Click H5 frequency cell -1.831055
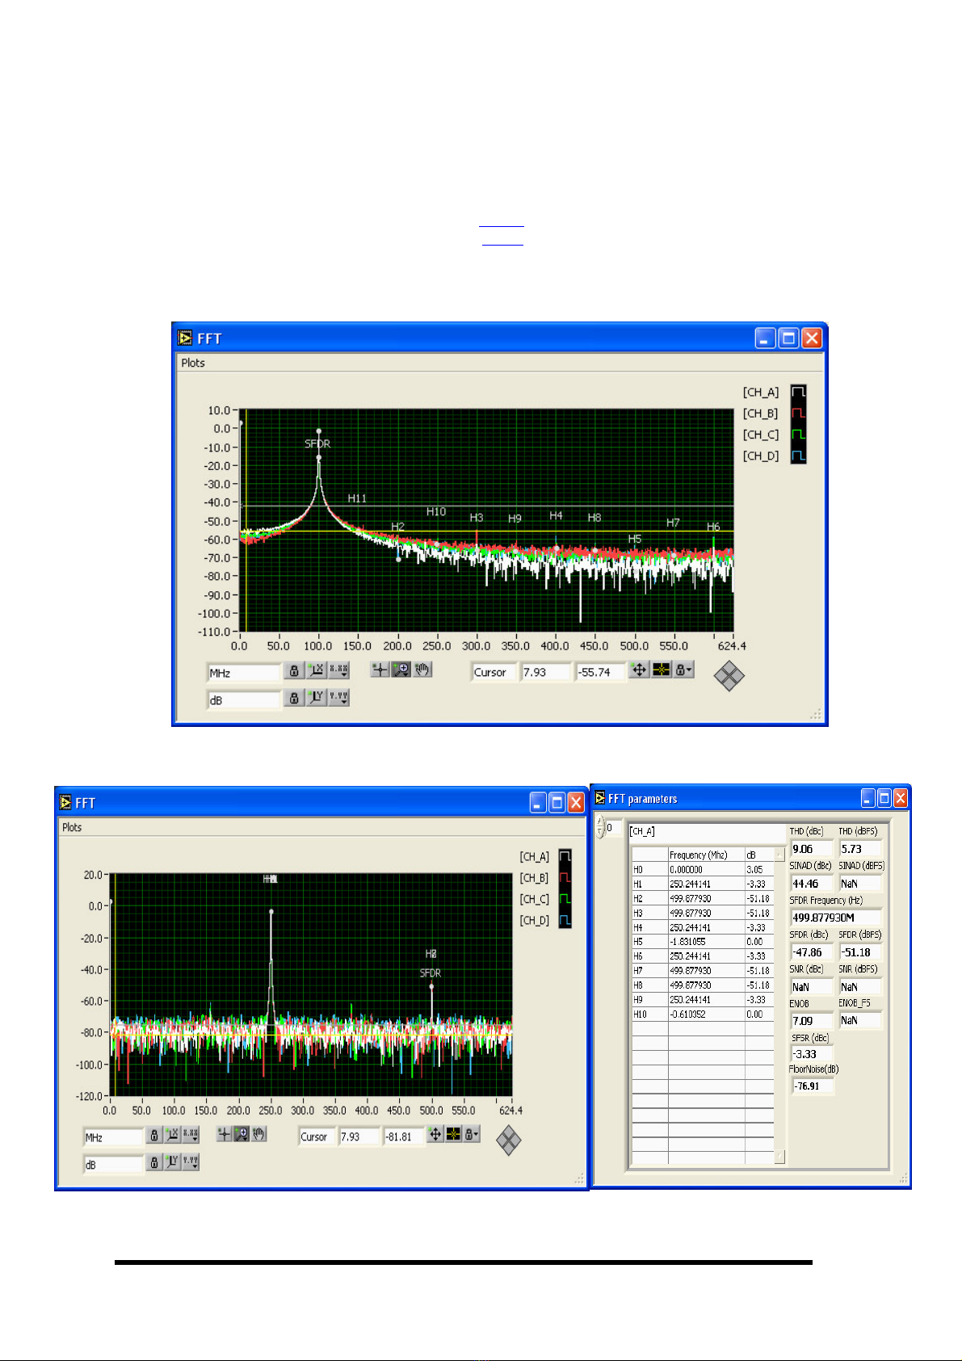 click(x=706, y=941)
